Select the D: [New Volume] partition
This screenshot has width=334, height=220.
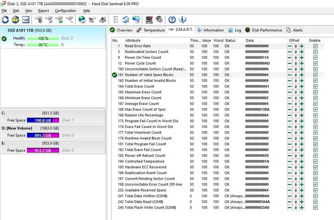click(53, 132)
